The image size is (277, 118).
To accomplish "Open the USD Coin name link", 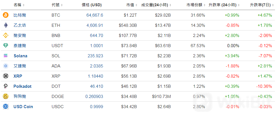I will (x=23, y=107).
